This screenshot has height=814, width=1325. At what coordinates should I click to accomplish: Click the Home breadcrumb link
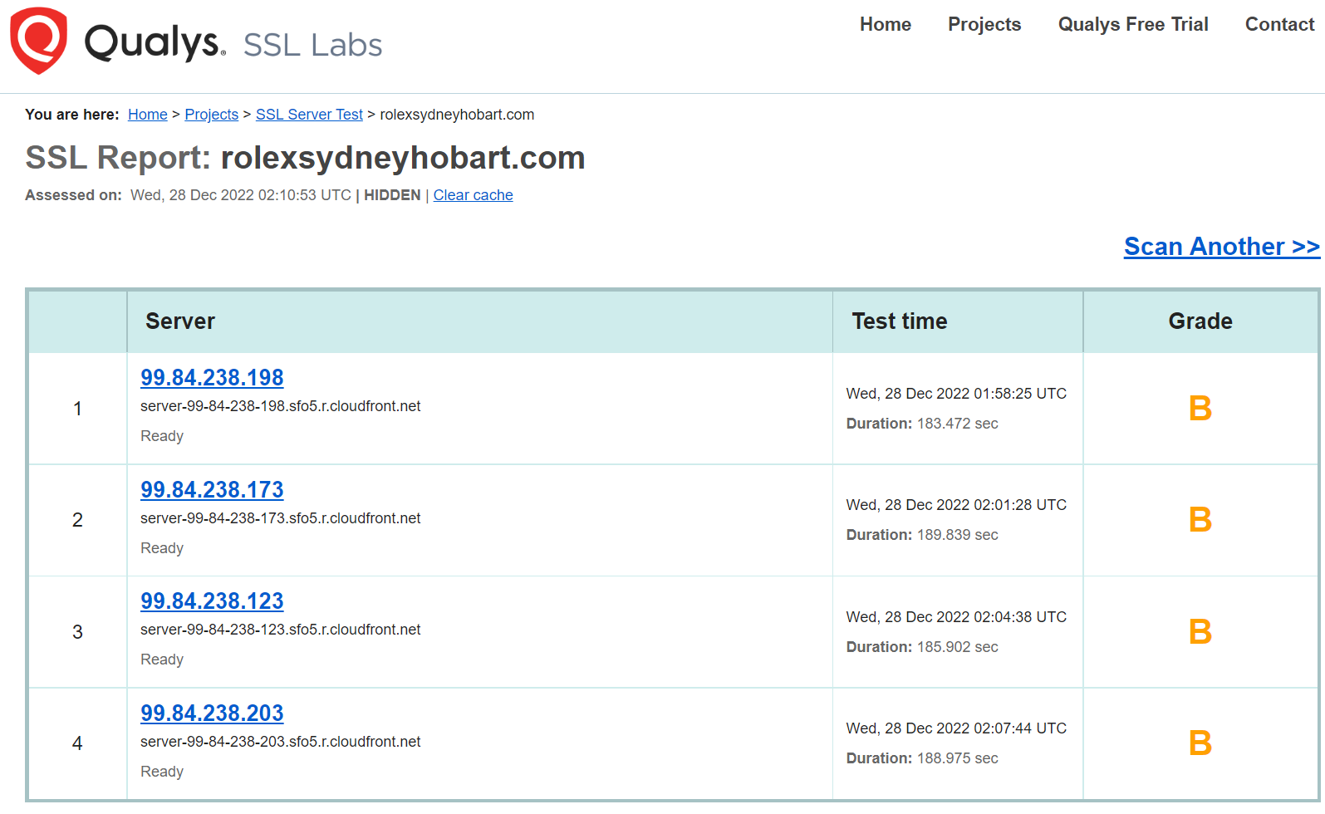[147, 115]
